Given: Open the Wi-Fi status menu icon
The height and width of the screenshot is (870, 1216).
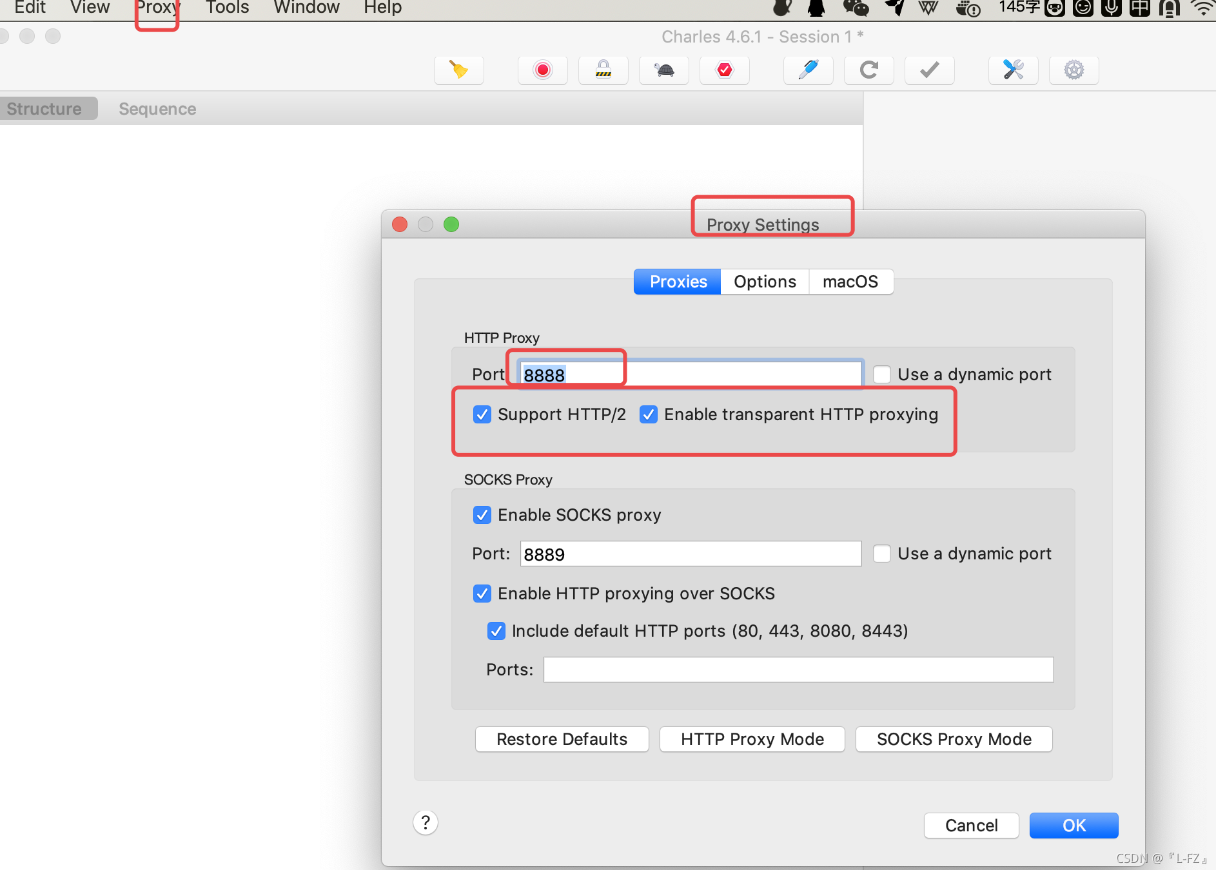Looking at the screenshot, I should [x=1203, y=8].
